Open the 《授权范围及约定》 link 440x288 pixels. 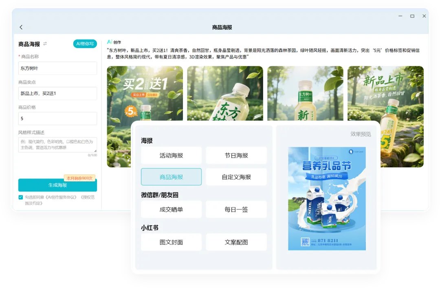87,197
